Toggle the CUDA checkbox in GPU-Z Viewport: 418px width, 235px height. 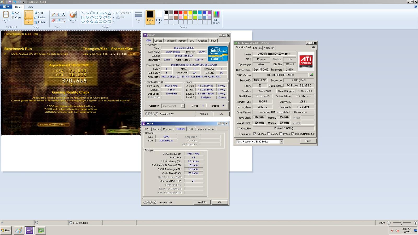click(x=269, y=134)
